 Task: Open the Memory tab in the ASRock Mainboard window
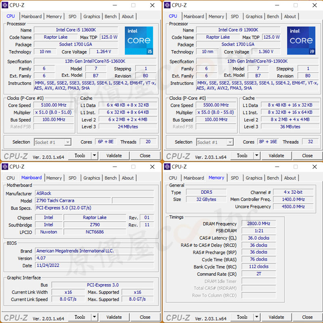(54, 178)
